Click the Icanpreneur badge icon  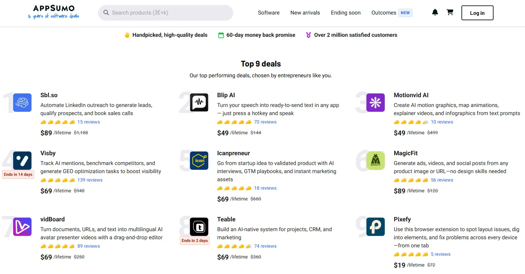pos(198,161)
